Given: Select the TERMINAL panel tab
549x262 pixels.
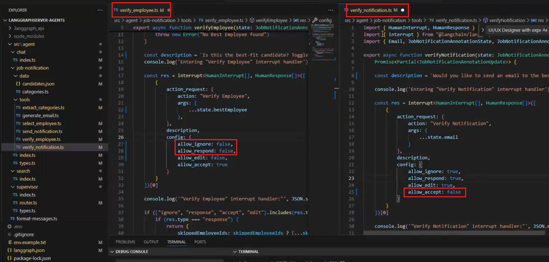Looking at the screenshot, I should (x=176, y=242).
